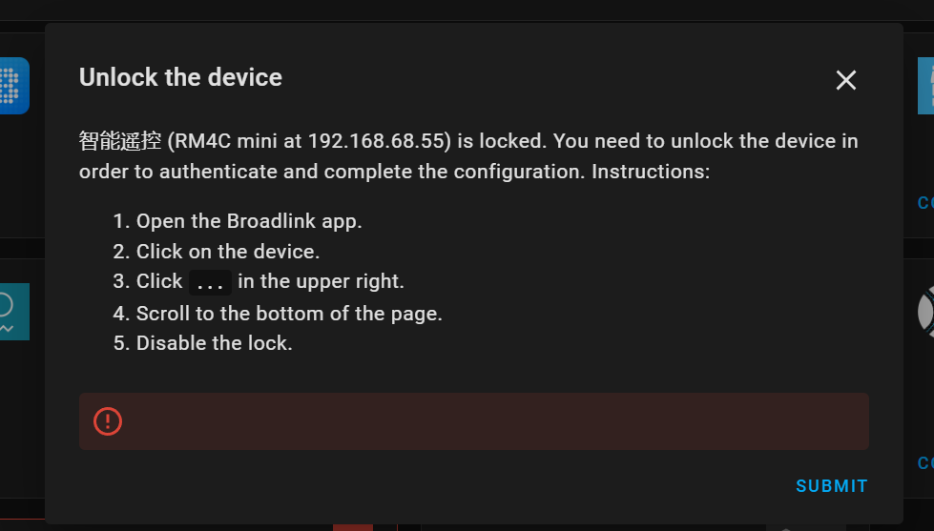This screenshot has width=934, height=531.
Task: Click the '...' code chip in step 3
Action: (210, 283)
